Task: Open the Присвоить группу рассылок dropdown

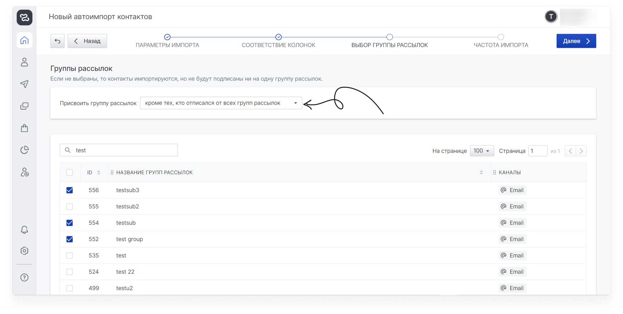Action: coord(221,103)
